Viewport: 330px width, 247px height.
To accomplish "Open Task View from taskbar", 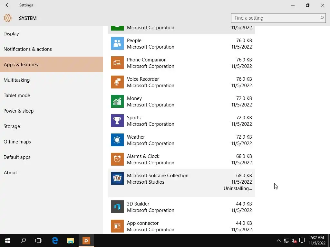I will pyautogui.click(x=39, y=241).
